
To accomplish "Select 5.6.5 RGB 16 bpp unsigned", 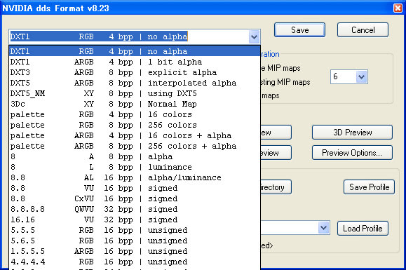I will click(x=135, y=241).
